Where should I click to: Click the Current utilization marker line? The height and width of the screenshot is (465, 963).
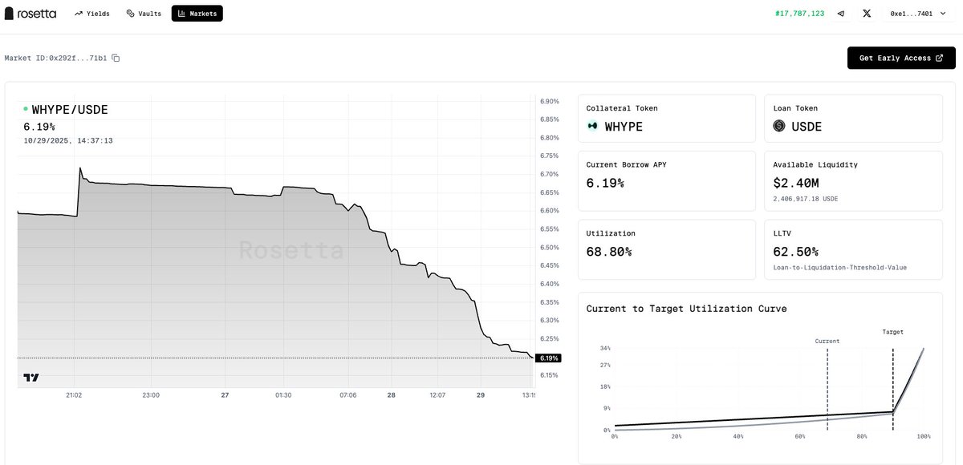[827, 389]
